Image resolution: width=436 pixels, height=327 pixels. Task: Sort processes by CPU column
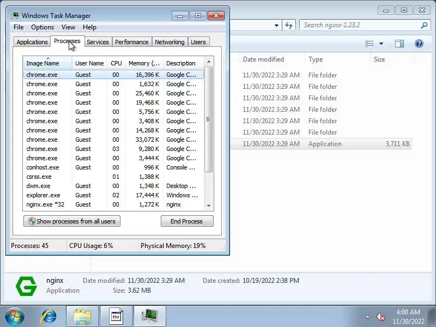[x=116, y=63]
